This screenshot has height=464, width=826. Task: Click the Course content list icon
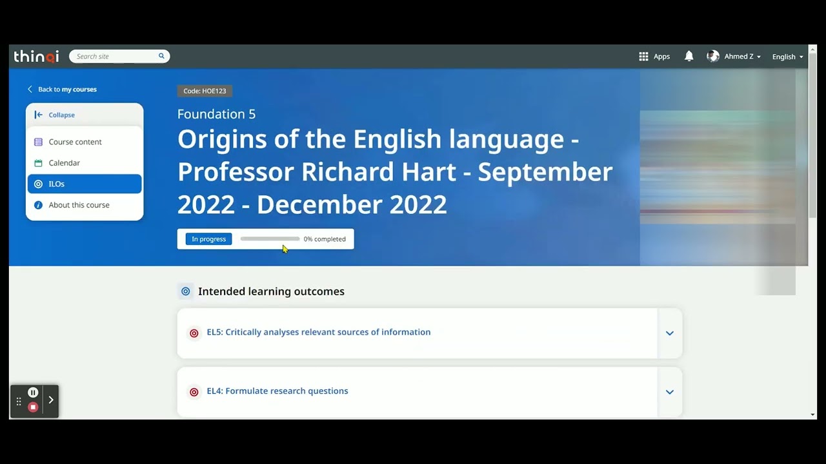click(x=38, y=142)
